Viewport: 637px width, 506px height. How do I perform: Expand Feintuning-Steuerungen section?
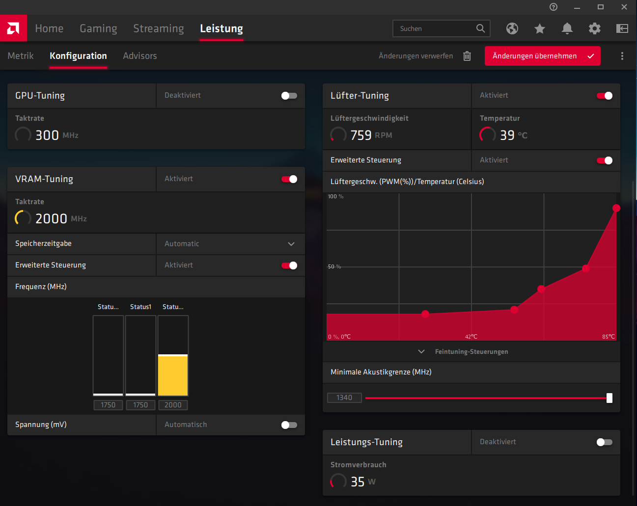tap(464, 352)
